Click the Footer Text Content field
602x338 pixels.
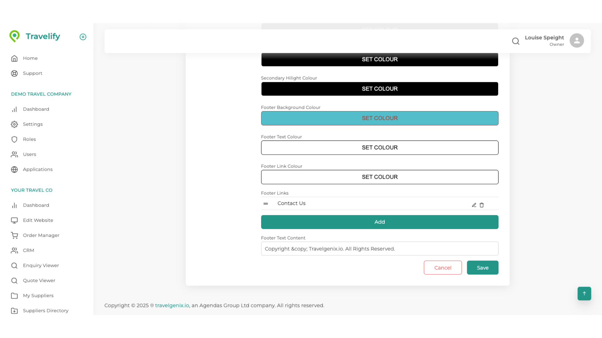(x=379, y=249)
